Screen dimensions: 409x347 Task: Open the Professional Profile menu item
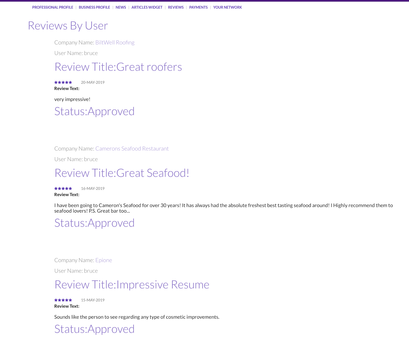point(53,7)
